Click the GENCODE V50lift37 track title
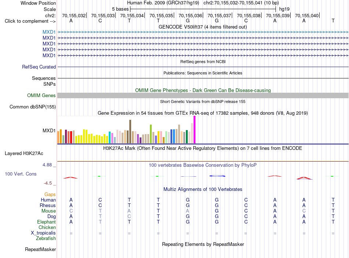 203,27
